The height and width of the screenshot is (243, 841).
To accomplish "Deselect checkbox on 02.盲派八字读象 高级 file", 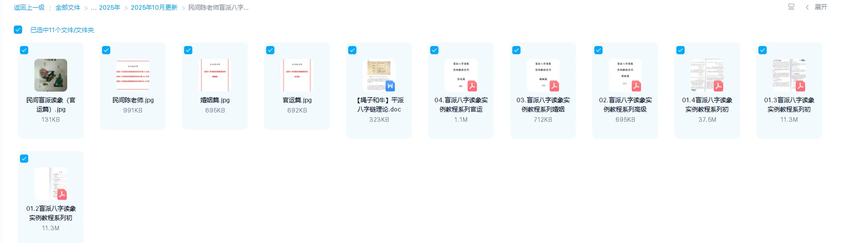I will (598, 50).
